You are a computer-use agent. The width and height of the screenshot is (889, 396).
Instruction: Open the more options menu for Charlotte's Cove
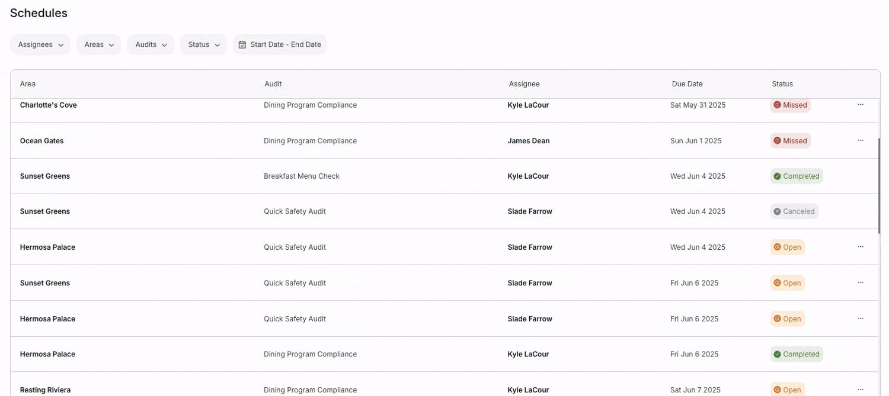pyautogui.click(x=861, y=105)
